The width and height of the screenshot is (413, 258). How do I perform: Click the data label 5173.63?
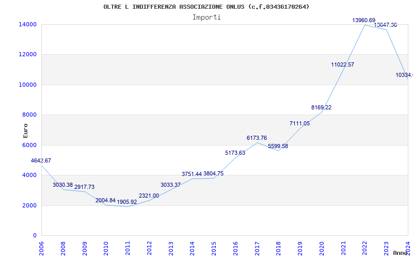click(x=235, y=153)
